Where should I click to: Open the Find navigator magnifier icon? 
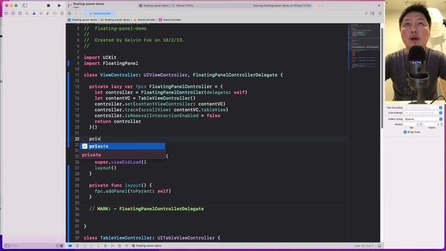(x=27, y=13)
